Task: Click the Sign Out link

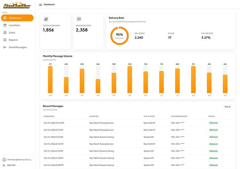Action: (11, 165)
